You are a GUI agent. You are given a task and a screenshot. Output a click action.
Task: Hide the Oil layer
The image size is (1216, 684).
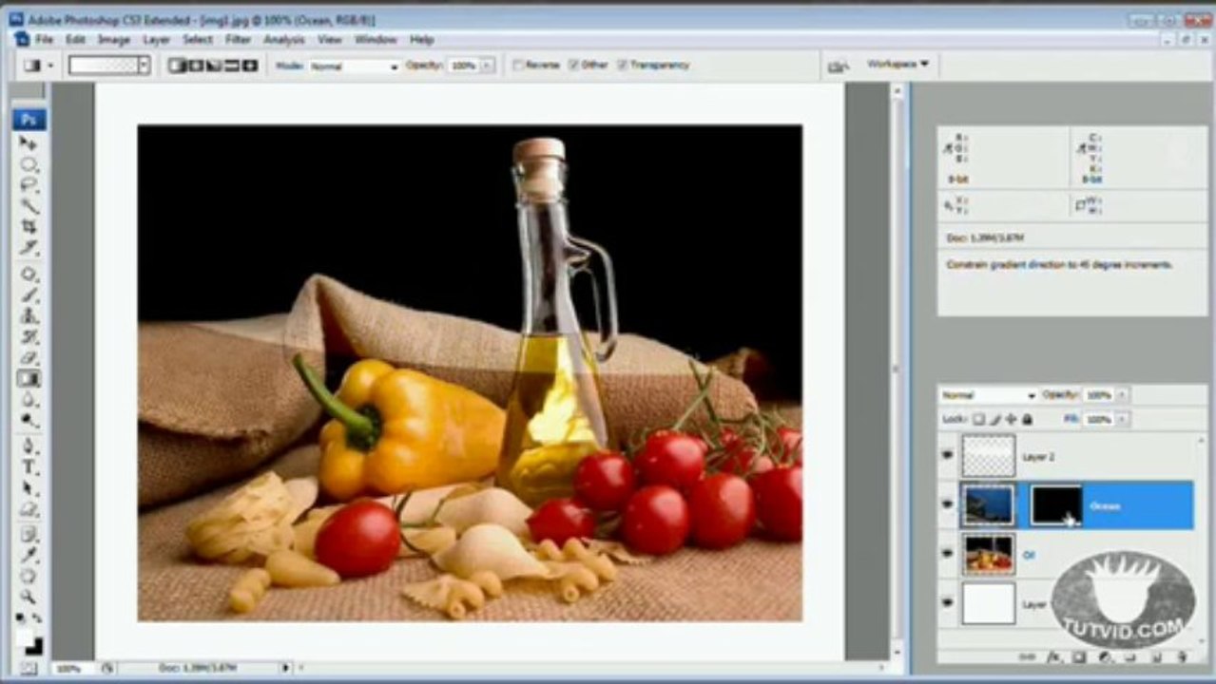coord(947,553)
